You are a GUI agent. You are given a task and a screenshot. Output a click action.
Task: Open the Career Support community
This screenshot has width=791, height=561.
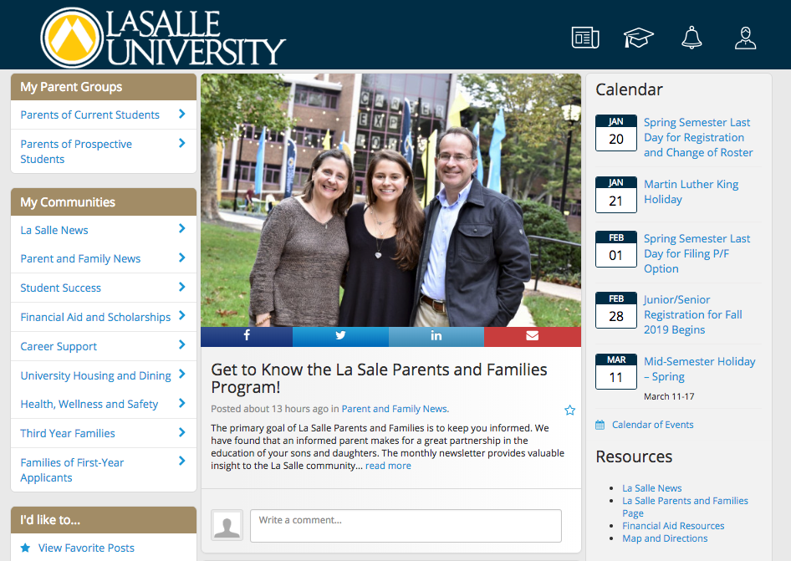tap(59, 347)
